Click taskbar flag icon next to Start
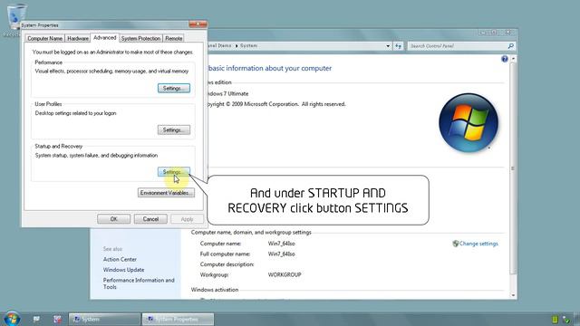Image resolution: width=580 pixels, height=326 pixels. pyautogui.click(x=36, y=319)
